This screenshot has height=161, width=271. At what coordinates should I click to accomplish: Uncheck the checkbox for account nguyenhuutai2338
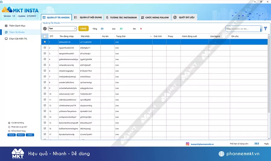45,48
